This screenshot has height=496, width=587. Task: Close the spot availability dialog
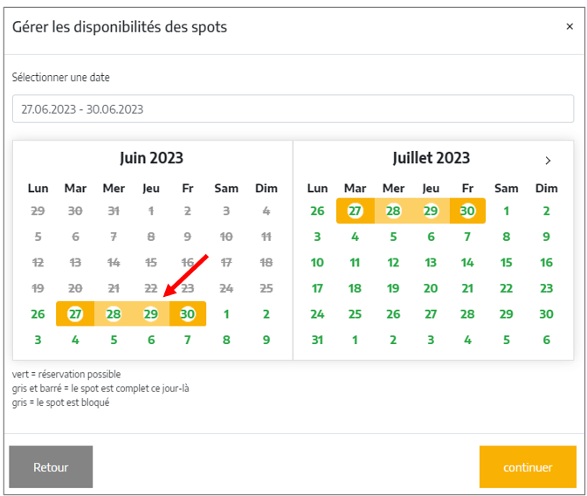(570, 26)
